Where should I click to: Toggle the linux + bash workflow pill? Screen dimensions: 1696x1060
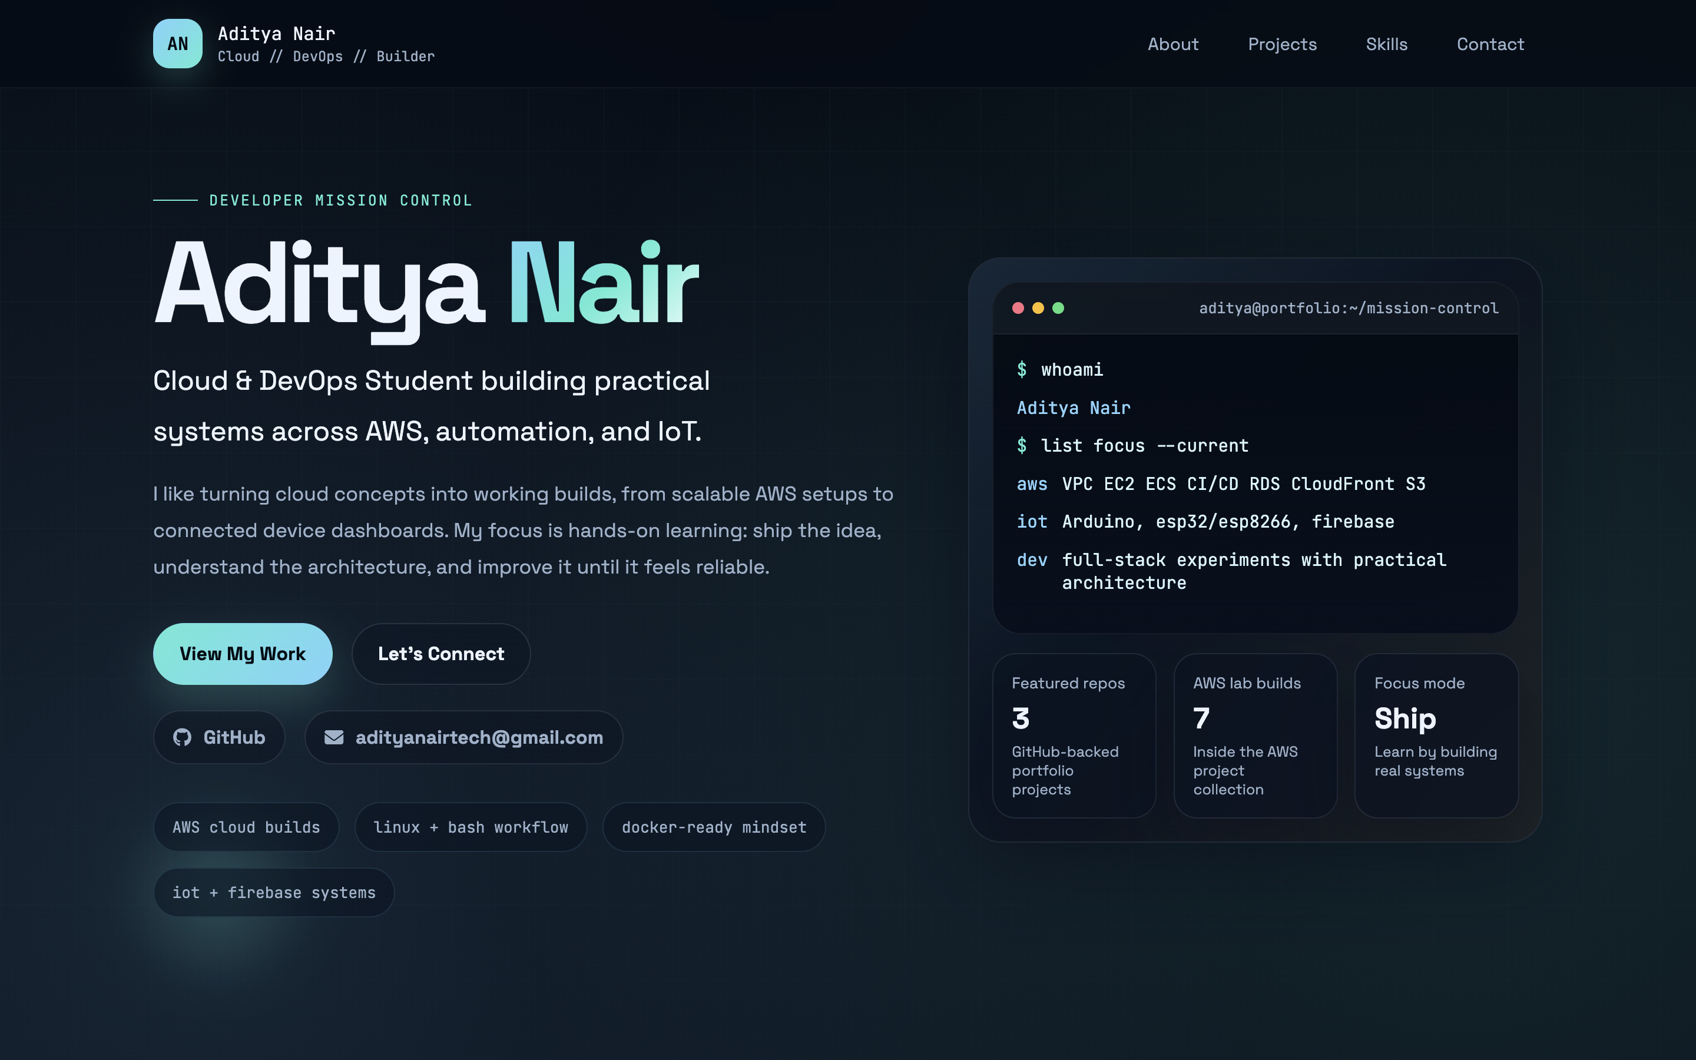(x=472, y=827)
